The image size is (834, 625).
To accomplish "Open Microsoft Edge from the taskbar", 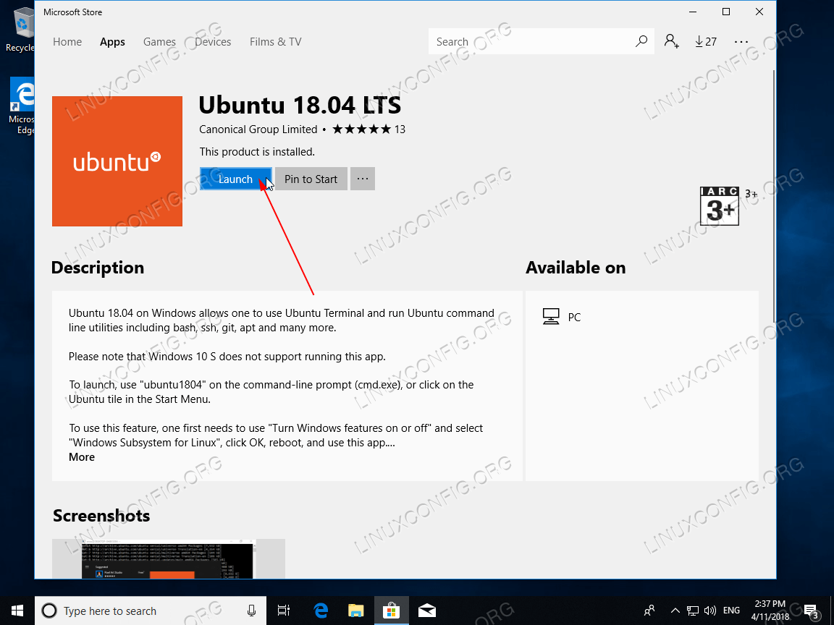I will (321, 611).
